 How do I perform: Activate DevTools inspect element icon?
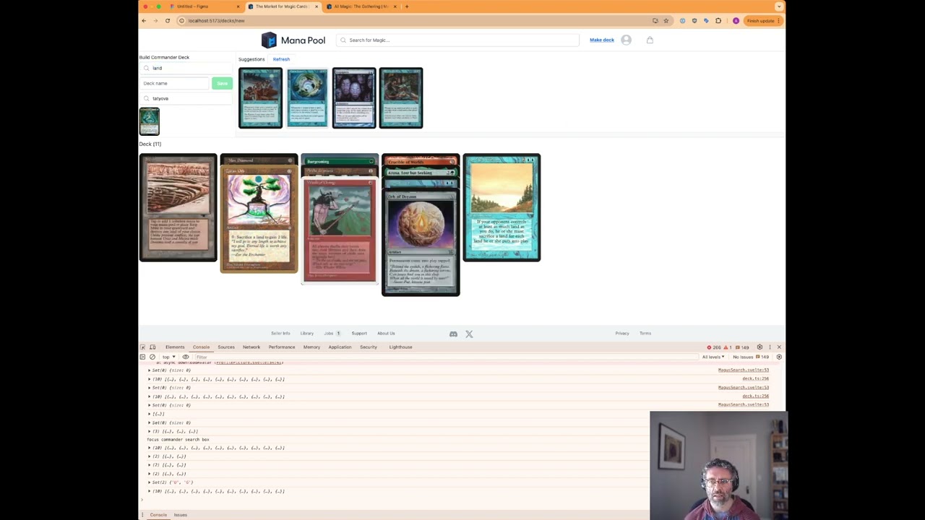click(x=143, y=347)
